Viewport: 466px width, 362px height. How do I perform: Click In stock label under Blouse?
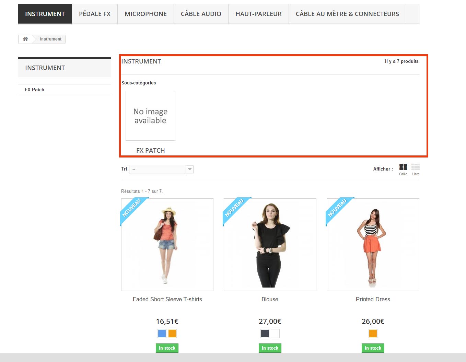coord(270,348)
